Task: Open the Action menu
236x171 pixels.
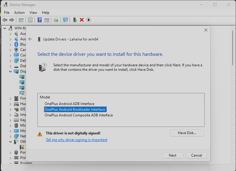Action: click(19, 13)
